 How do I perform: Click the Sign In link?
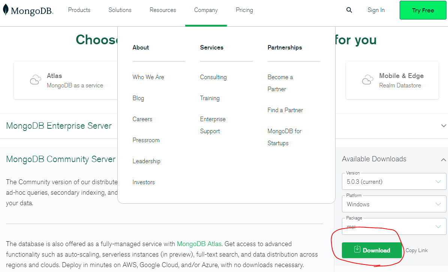(x=376, y=10)
